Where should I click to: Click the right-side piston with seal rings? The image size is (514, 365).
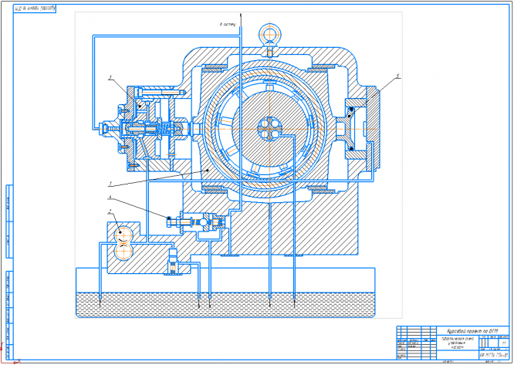click(349, 128)
